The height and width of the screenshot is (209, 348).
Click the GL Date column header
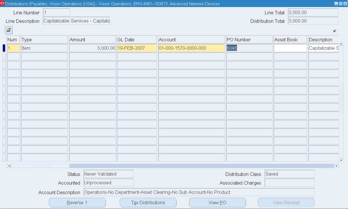137,40
